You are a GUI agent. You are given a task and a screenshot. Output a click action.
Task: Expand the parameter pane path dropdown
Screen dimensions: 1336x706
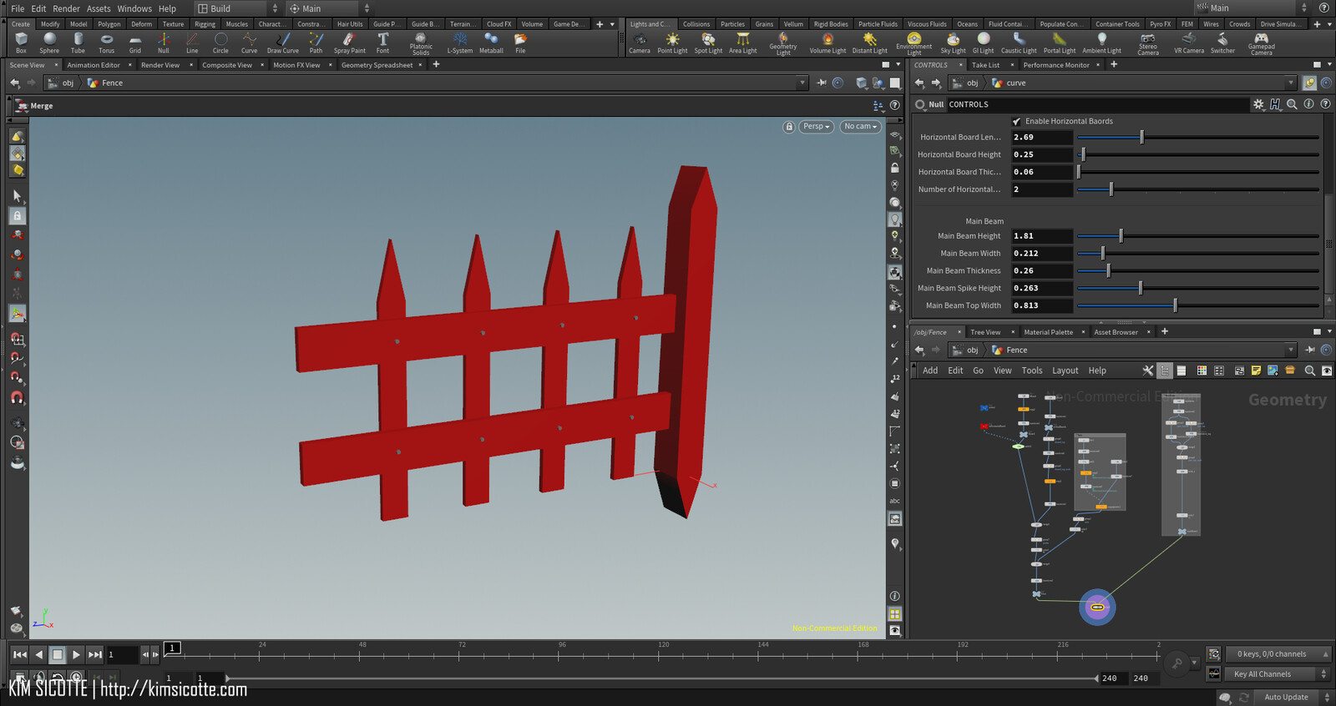[x=1290, y=83]
